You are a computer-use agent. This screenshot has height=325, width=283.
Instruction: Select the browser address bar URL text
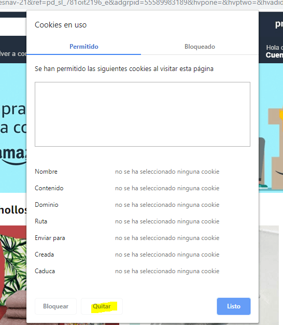[x=141, y=3]
